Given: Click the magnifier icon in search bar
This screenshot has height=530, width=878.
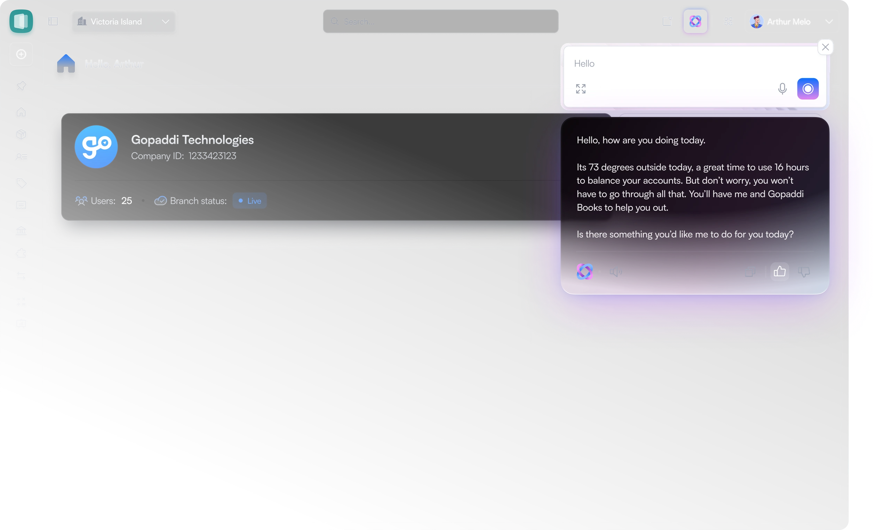Looking at the screenshot, I should coord(334,21).
